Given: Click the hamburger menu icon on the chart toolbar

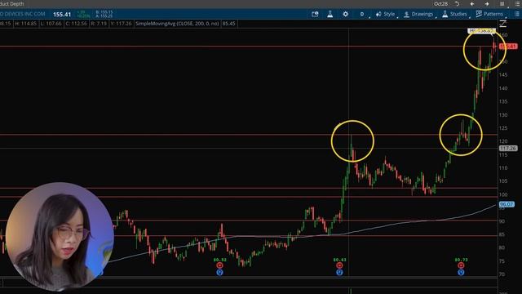Looking at the screenshot, I should click(x=516, y=14).
